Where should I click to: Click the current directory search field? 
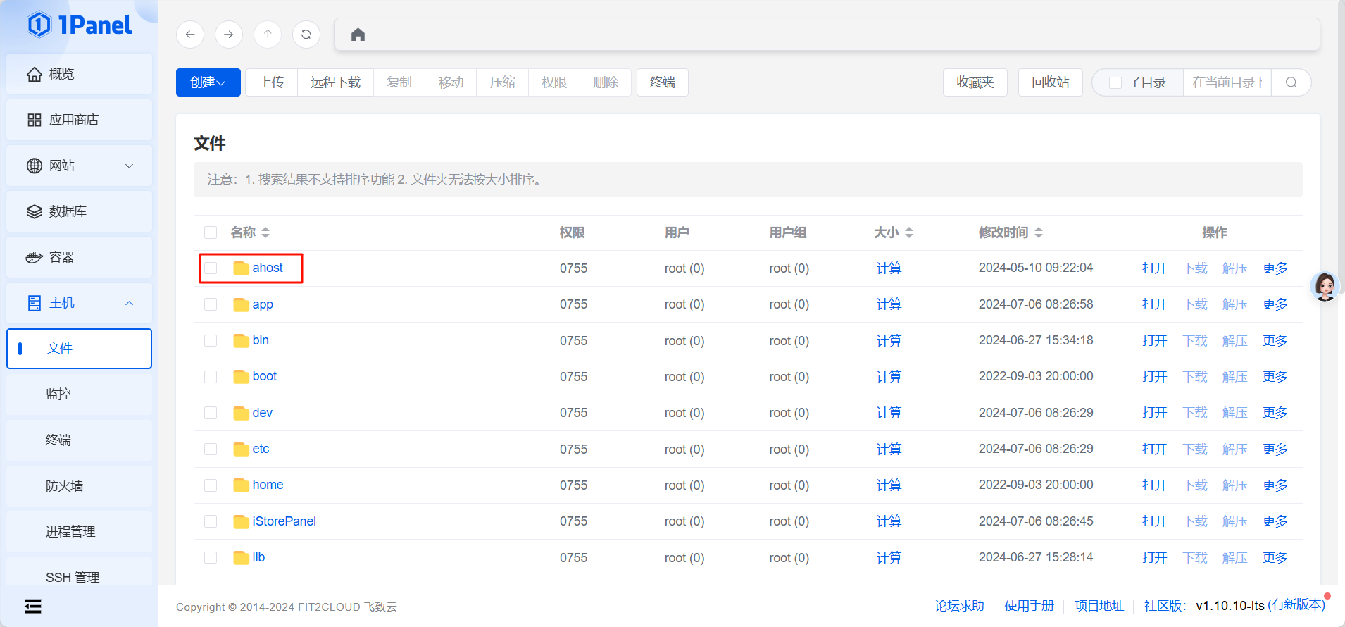tap(1227, 82)
